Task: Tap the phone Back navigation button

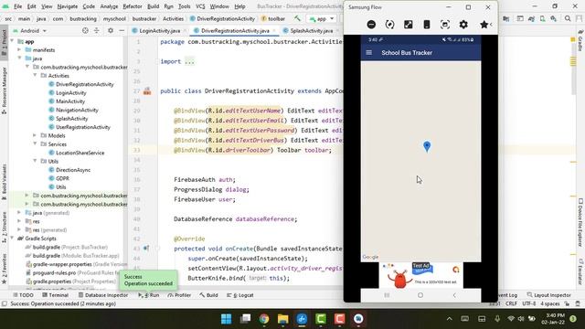Action: [454, 295]
